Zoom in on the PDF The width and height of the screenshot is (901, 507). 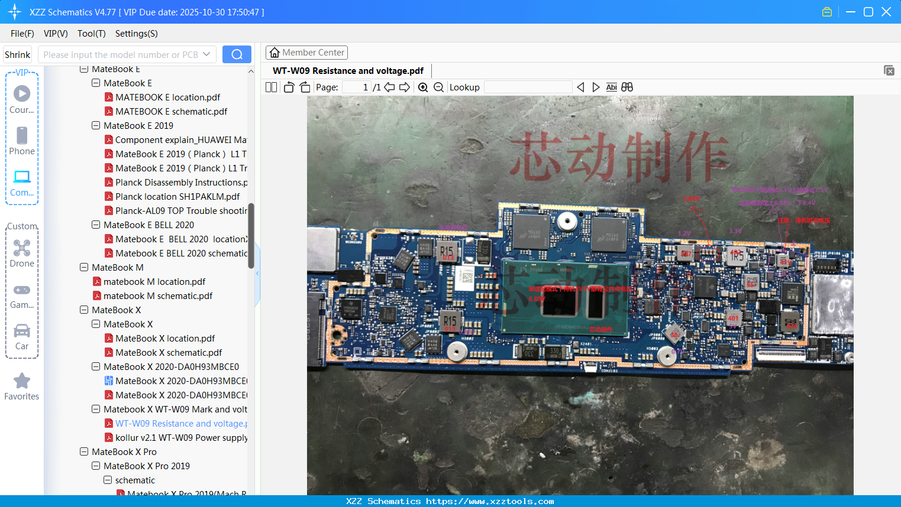pos(423,87)
